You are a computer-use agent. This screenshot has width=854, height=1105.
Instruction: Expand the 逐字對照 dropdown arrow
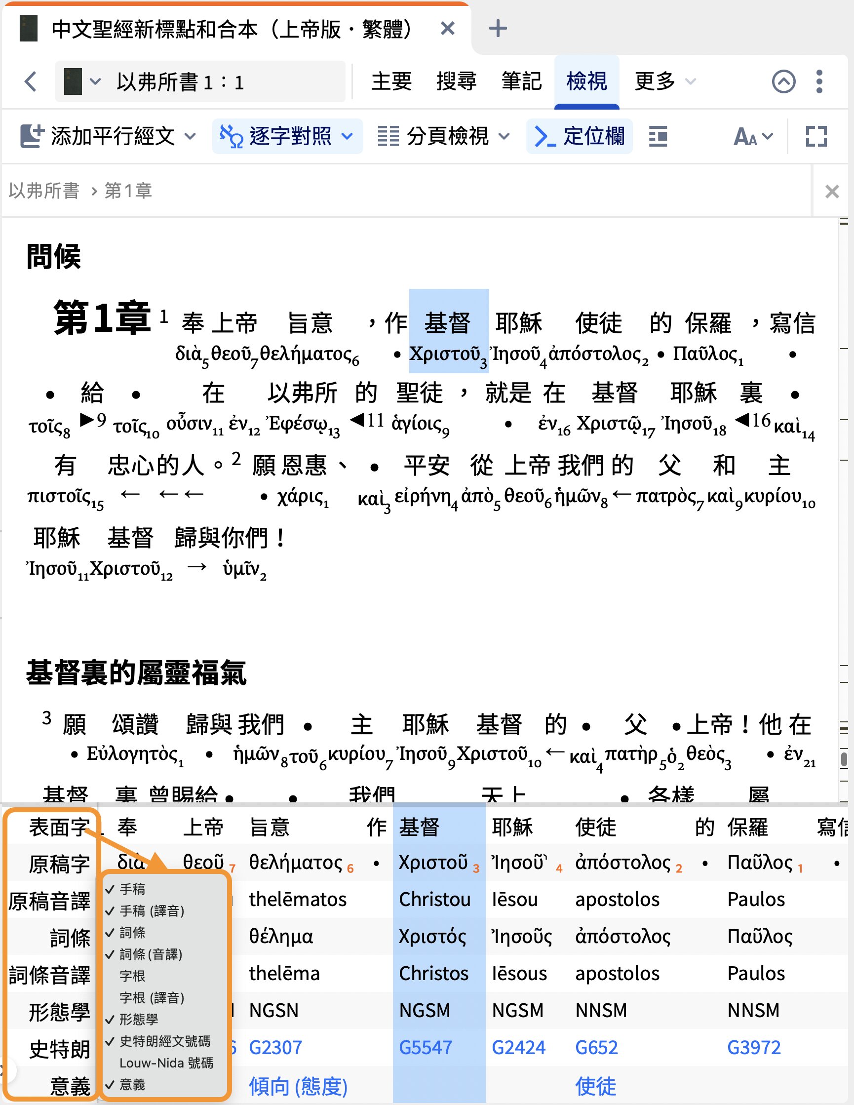pyautogui.click(x=347, y=136)
